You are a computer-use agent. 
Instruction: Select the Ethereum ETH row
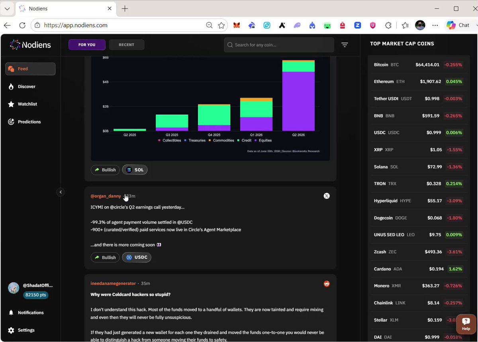coord(417,82)
